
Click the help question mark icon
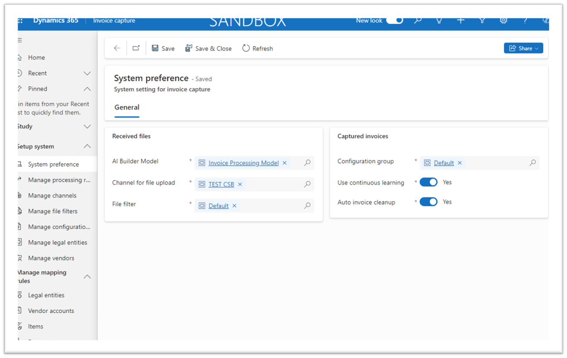tap(525, 20)
